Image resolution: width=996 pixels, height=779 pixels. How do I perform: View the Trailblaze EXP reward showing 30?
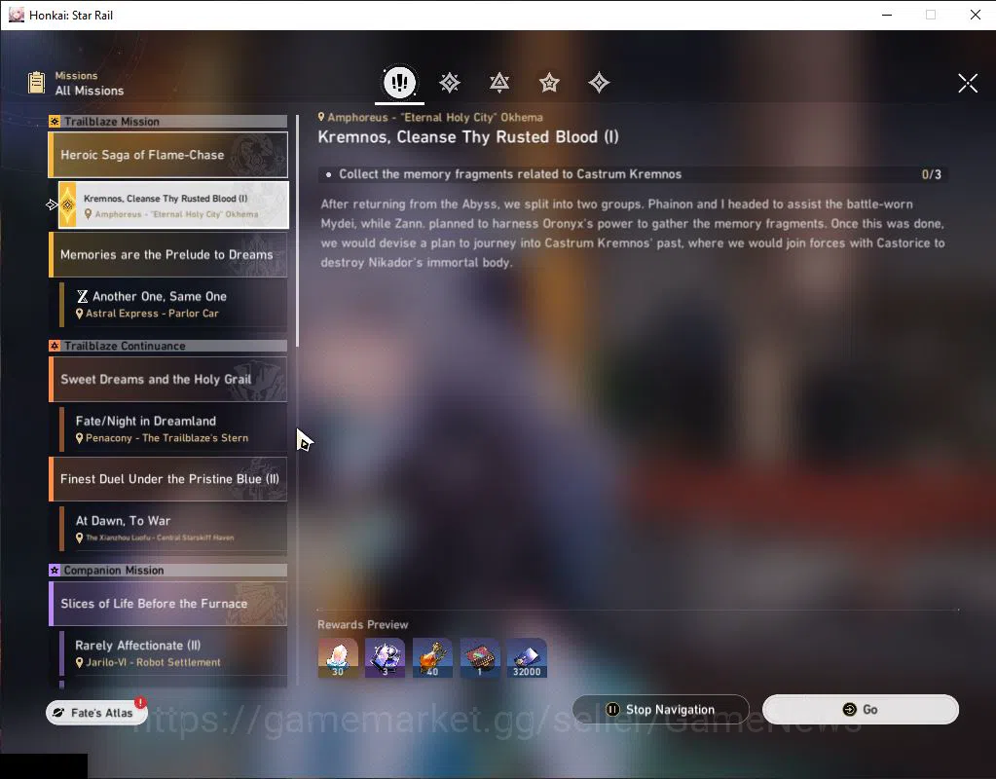[338, 657]
